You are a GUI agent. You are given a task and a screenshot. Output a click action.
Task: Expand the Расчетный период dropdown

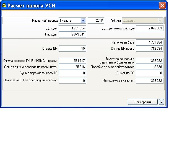coord(83,21)
